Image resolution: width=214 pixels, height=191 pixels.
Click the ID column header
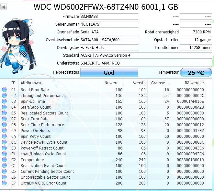[13, 83]
